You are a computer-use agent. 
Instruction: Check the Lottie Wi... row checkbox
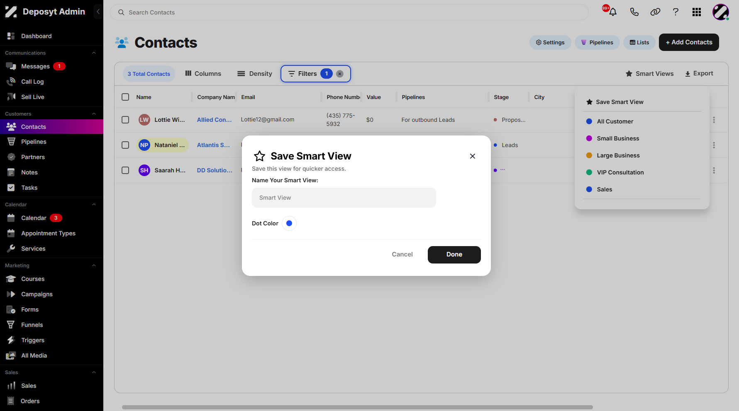click(125, 120)
